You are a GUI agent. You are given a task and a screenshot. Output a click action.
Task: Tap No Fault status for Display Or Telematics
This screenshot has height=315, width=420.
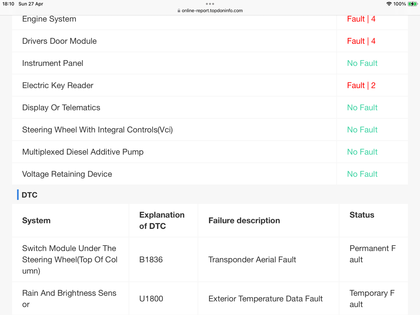(x=362, y=108)
